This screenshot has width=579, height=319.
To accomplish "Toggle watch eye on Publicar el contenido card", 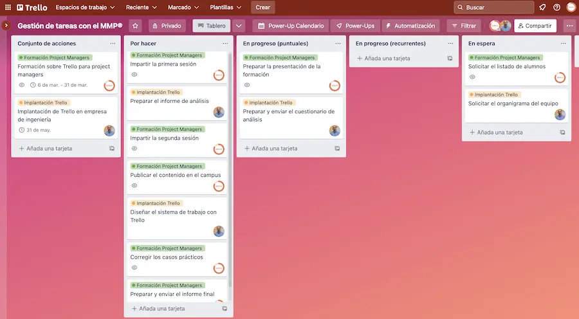I will click(x=134, y=185).
